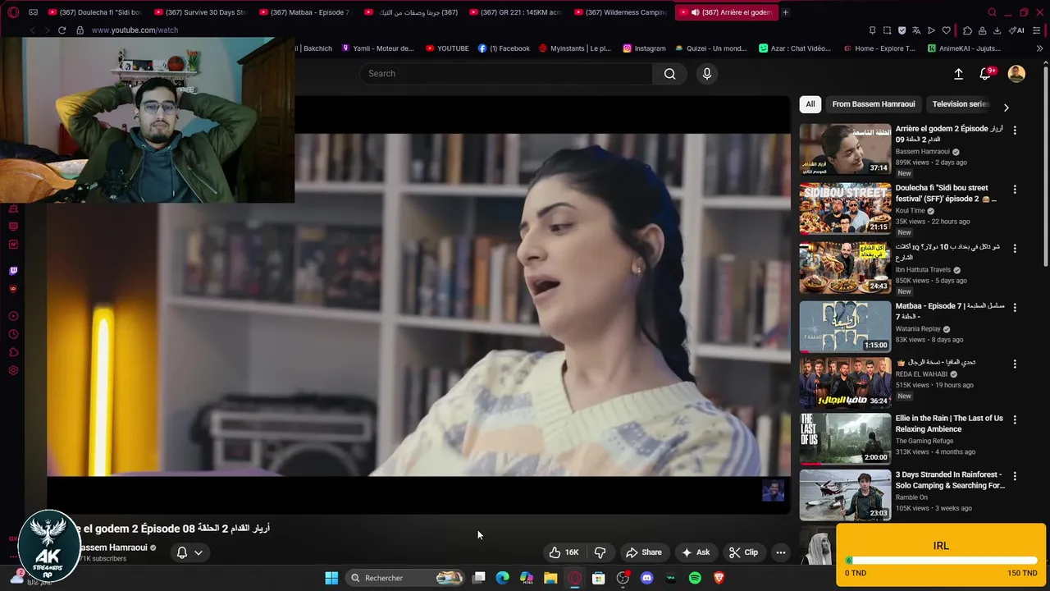
Task: Select Television series chip
Action: (961, 104)
